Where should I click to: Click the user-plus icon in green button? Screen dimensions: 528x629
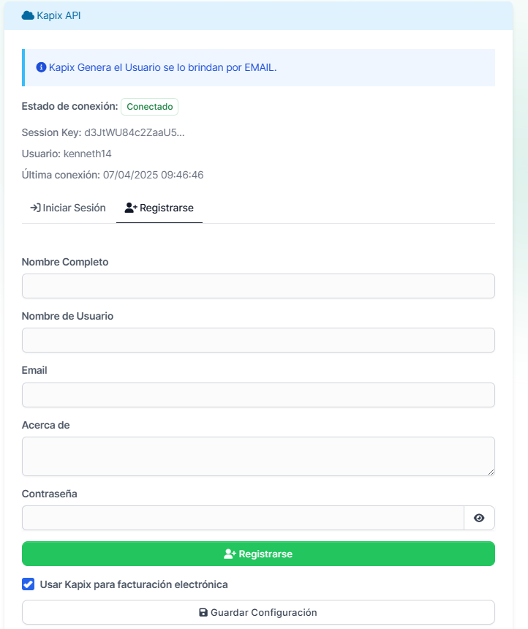tap(230, 554)
